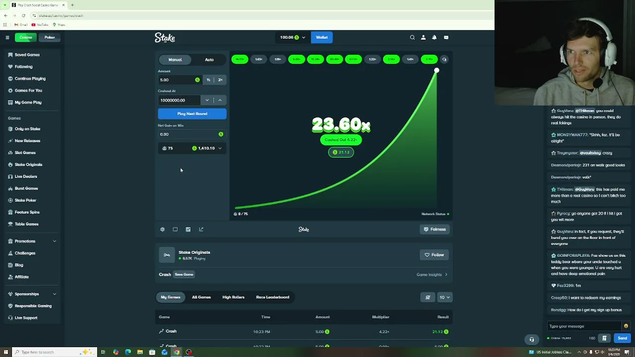Click the 67.56x previous crash result
Viewport: 635px width, 357px height.
click(x=353, y=59)
